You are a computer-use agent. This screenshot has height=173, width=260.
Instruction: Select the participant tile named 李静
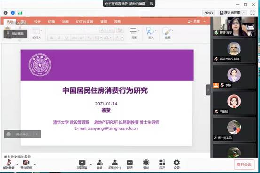click(234, 77)
